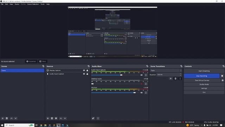Open the Tools menu
Viewport: 225px width, 127px height.
click(43, 4)
